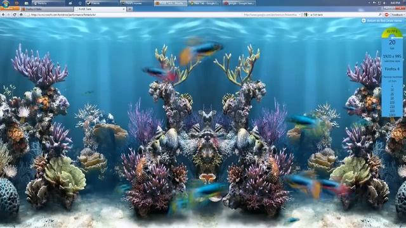
Task: Switch to the Firefox 4 Beta tab
Action: tap(47, 9)
